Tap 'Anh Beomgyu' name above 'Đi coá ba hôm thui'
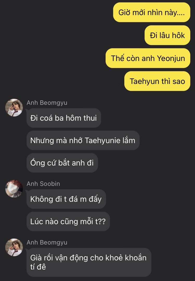195x281 pixels. 47,103
